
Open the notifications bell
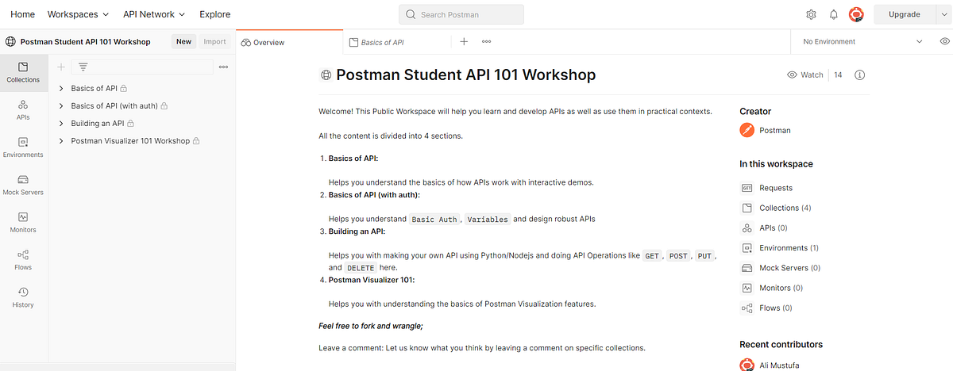coord(833,14)
